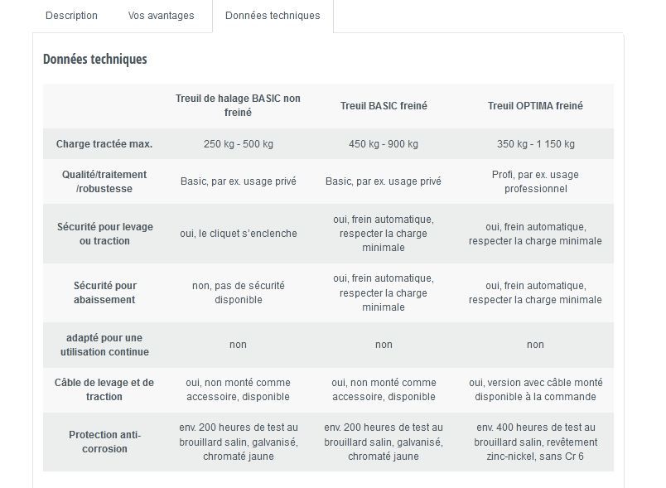Click the Treuil OPTIMA freiné column header

[x=535, y=106]
